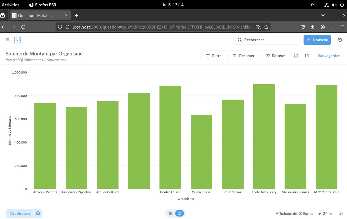
Task: Open the Activities overview menu
Action: click(11, 5)
